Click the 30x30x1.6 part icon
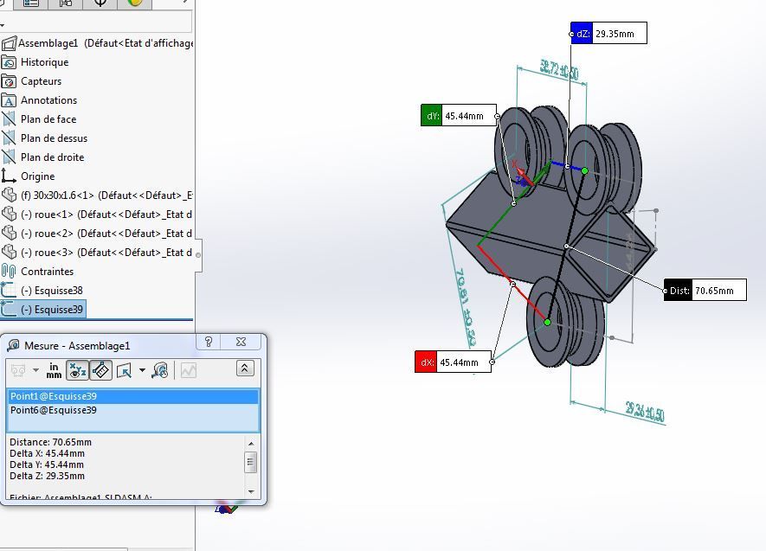Image resolution: width=766 pixels, height=551 pixels. 9,195
